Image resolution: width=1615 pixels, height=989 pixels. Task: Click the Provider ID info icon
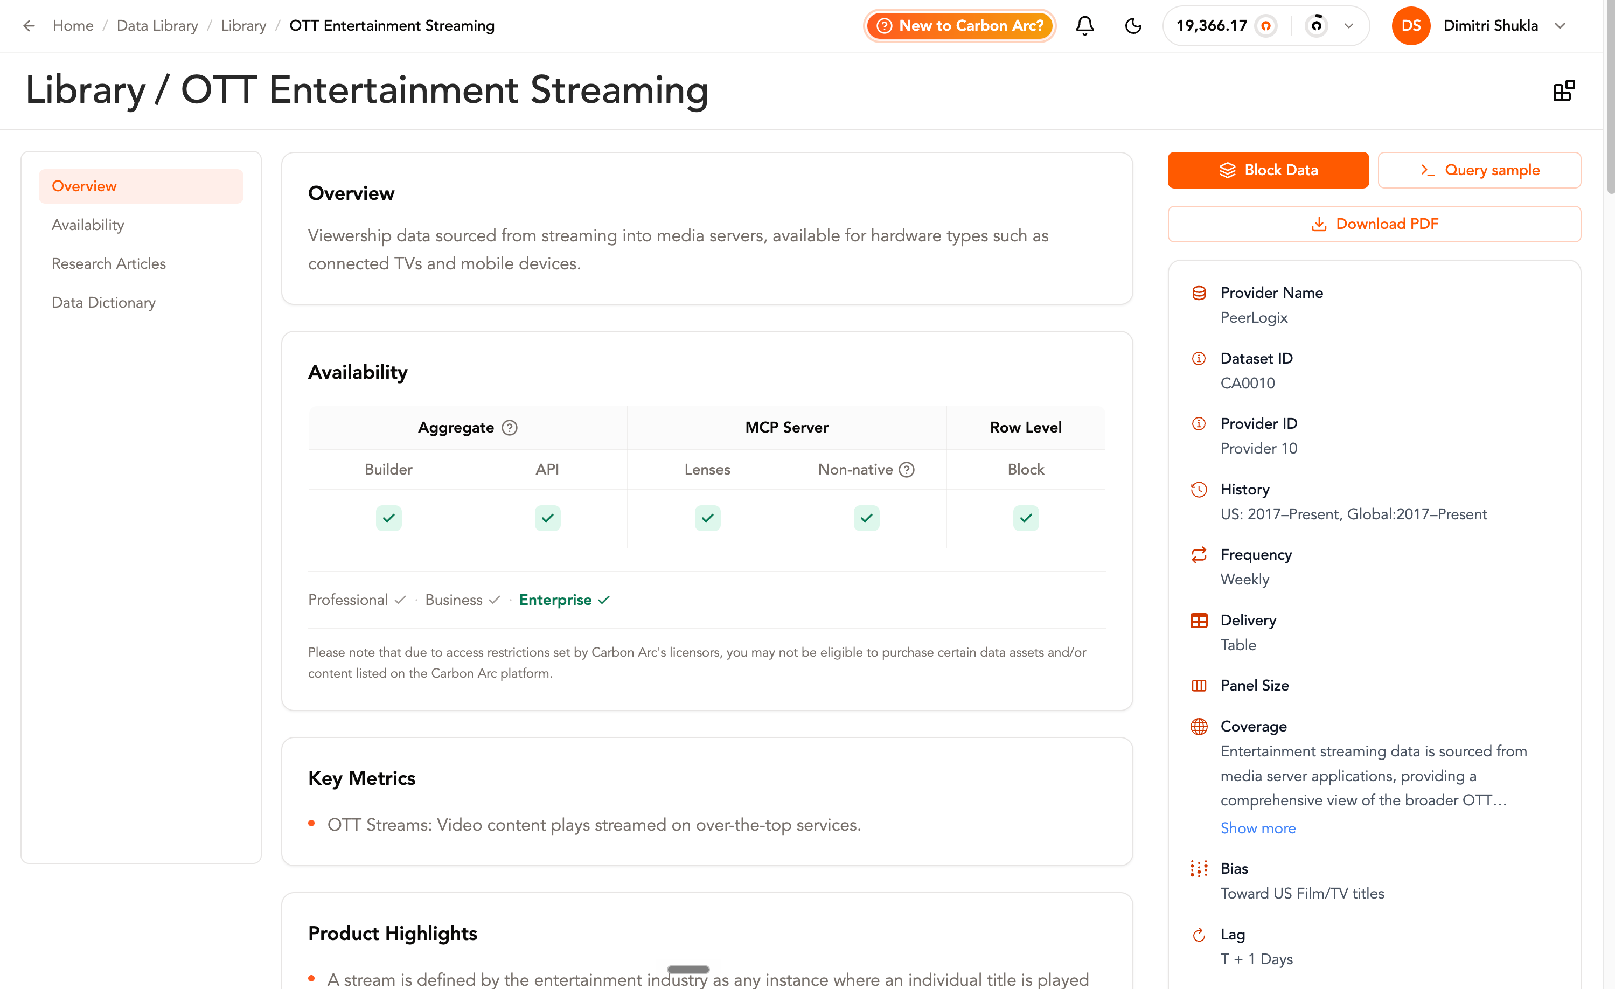(1199, 423)
